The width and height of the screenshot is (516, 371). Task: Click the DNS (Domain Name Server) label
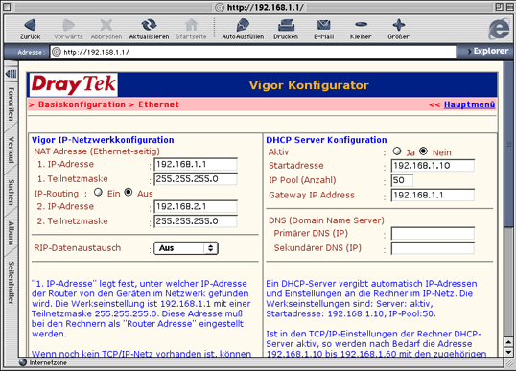pyautogui.click(x=326, y=220)
